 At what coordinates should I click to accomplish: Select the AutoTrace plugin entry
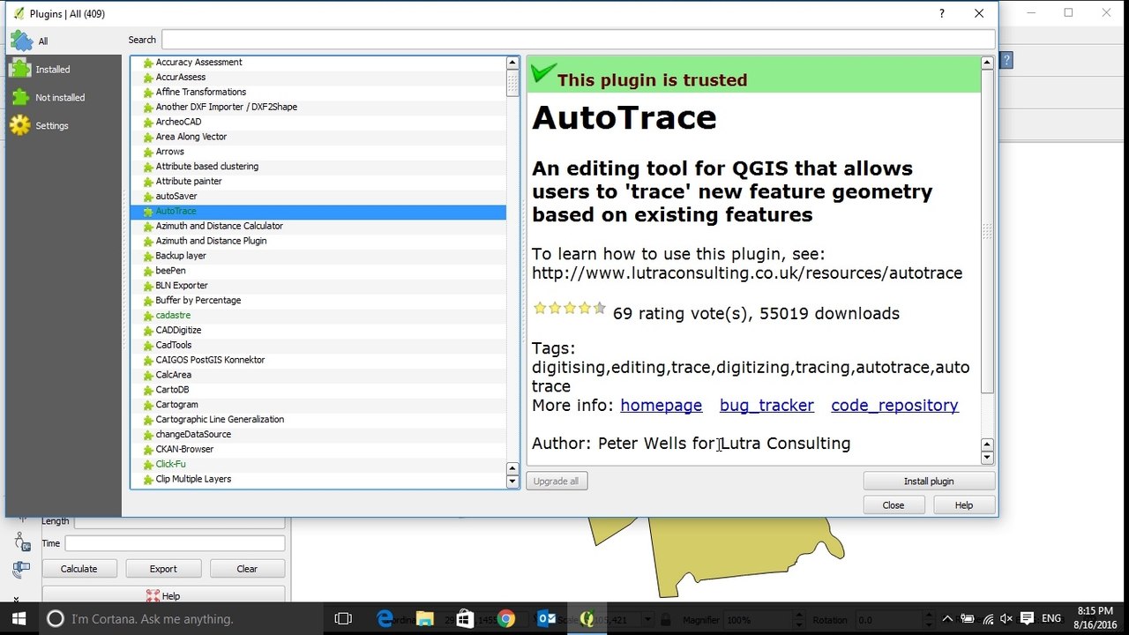pos(318,212)
